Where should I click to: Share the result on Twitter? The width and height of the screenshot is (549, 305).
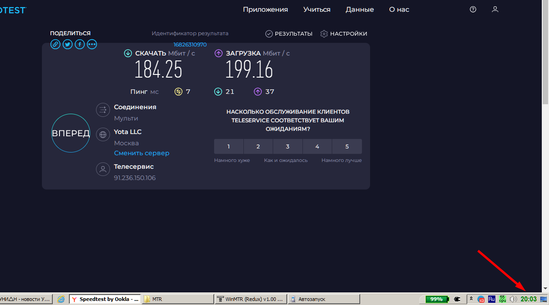tap(68, 44)
